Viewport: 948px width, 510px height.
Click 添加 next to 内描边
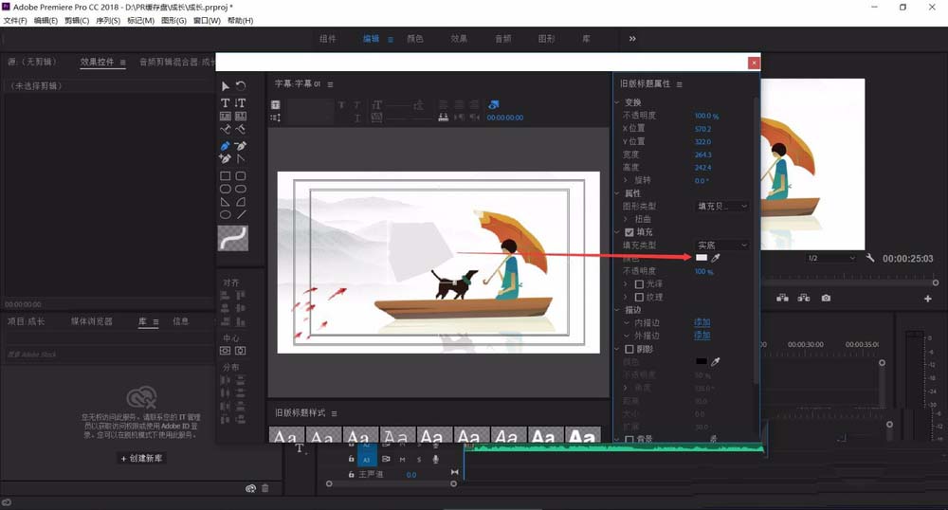click(x=702, y=322)
